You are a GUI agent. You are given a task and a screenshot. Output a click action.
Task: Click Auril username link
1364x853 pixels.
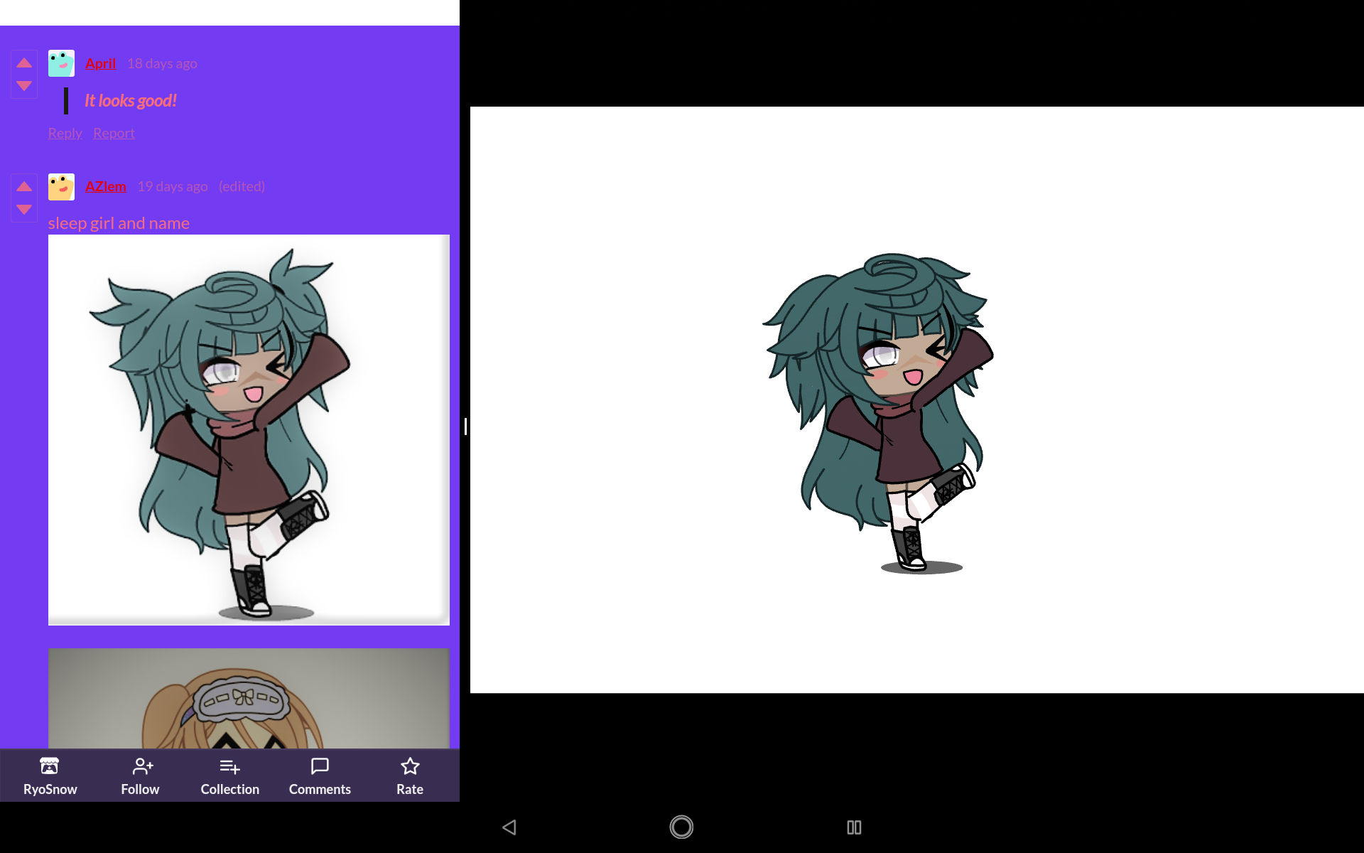101,61
